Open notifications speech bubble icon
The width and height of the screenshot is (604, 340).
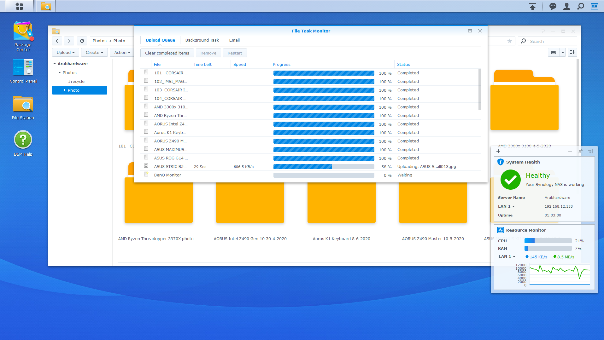click(553, 6)
